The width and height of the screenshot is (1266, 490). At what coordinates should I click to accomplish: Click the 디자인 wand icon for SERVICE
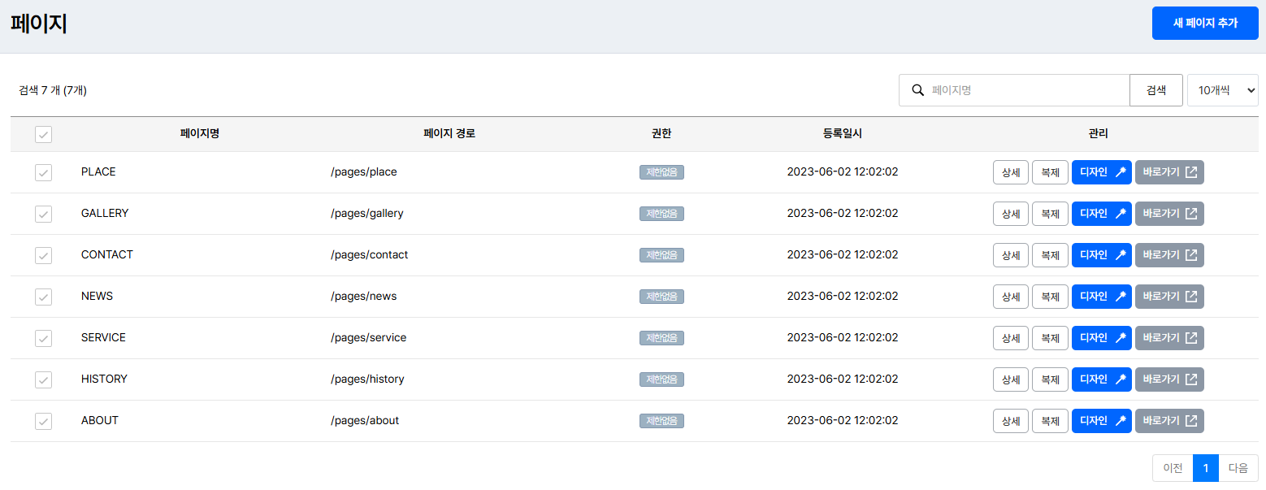pos(1120,338)
